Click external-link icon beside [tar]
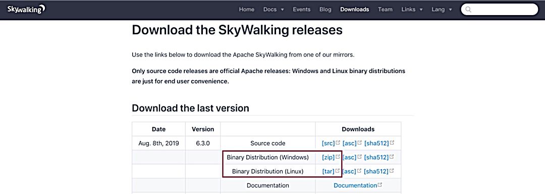 tap(338, 170)
